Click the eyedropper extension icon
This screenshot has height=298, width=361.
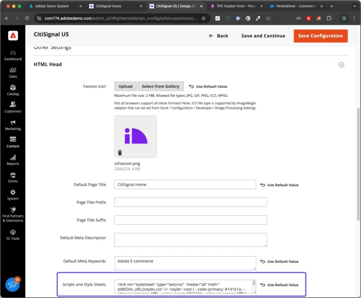[258, 18]
